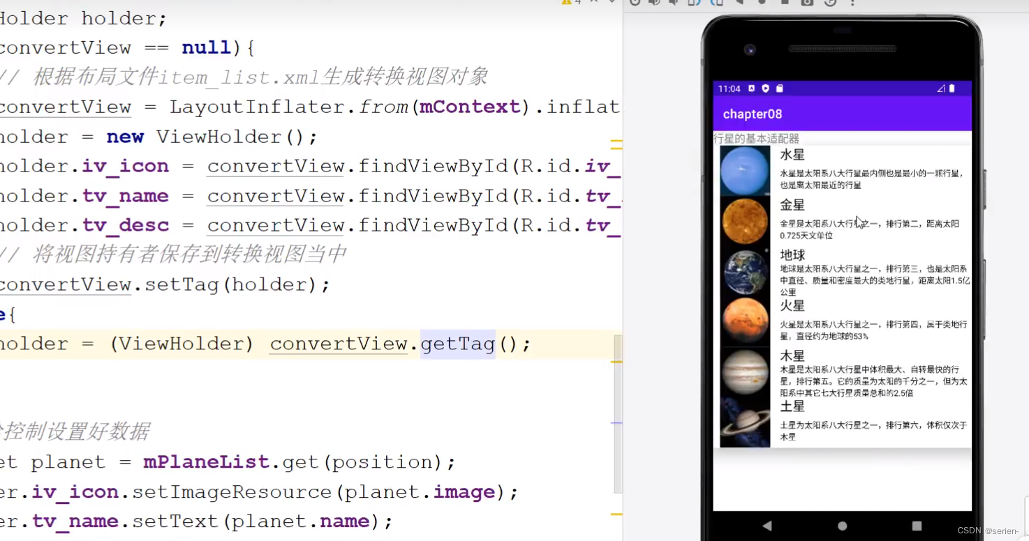Click planet.name inside the setText call
The image size is (1029, 541).
tap(300, 521)
